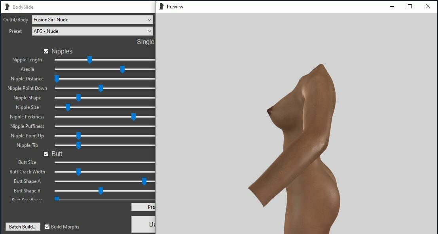Uncheck the Nipples category checkbox
Viewport: 438px width, 234px height.
(46, 51)
